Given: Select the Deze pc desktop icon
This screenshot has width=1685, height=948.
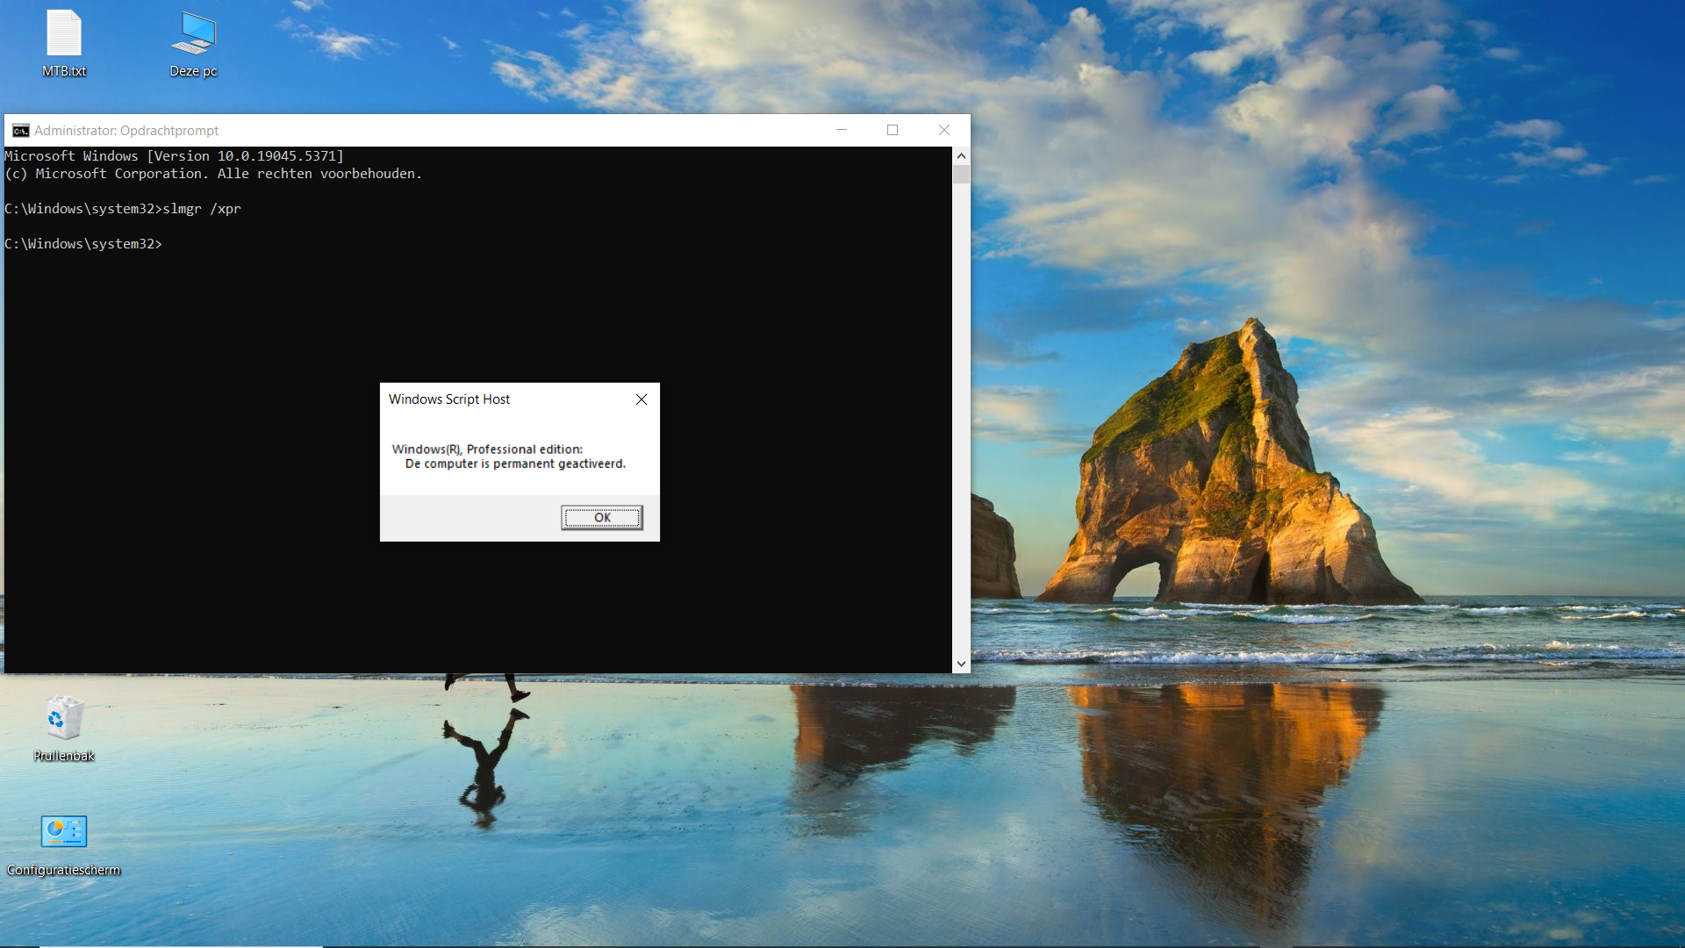Looking at the screenshot, I should click(x=193, y=35).
